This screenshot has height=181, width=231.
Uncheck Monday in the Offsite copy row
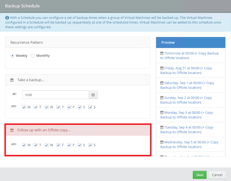click(x=24, y=145)
